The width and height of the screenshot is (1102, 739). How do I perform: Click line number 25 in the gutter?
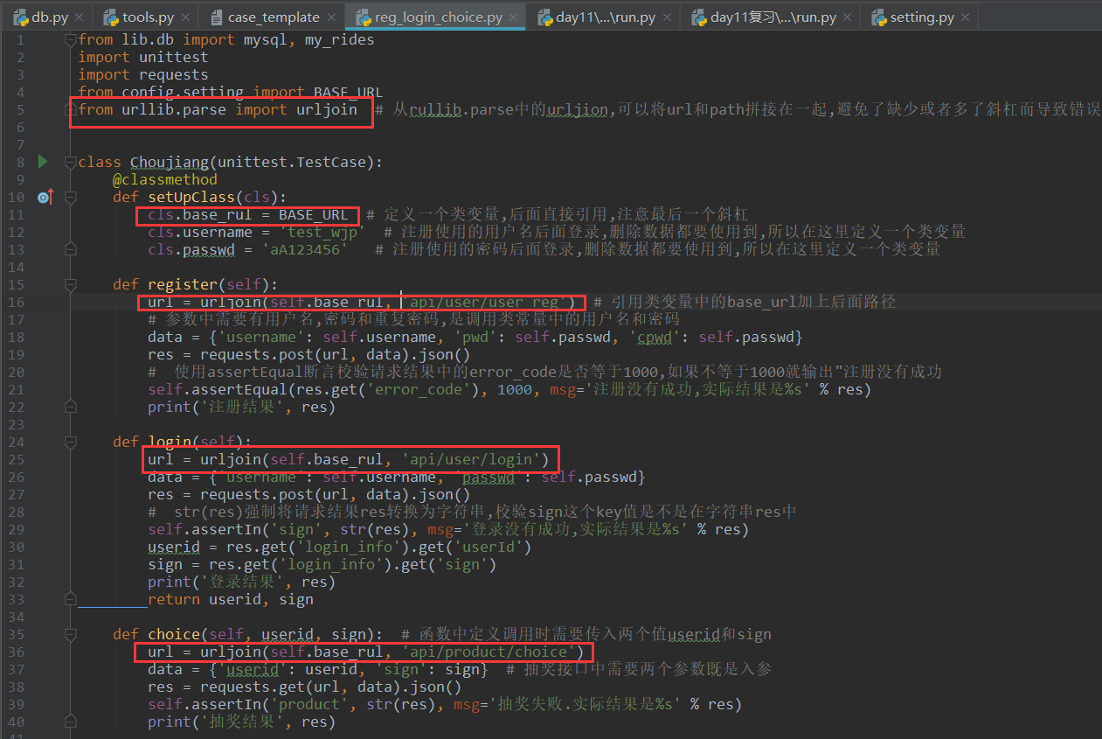17,459
